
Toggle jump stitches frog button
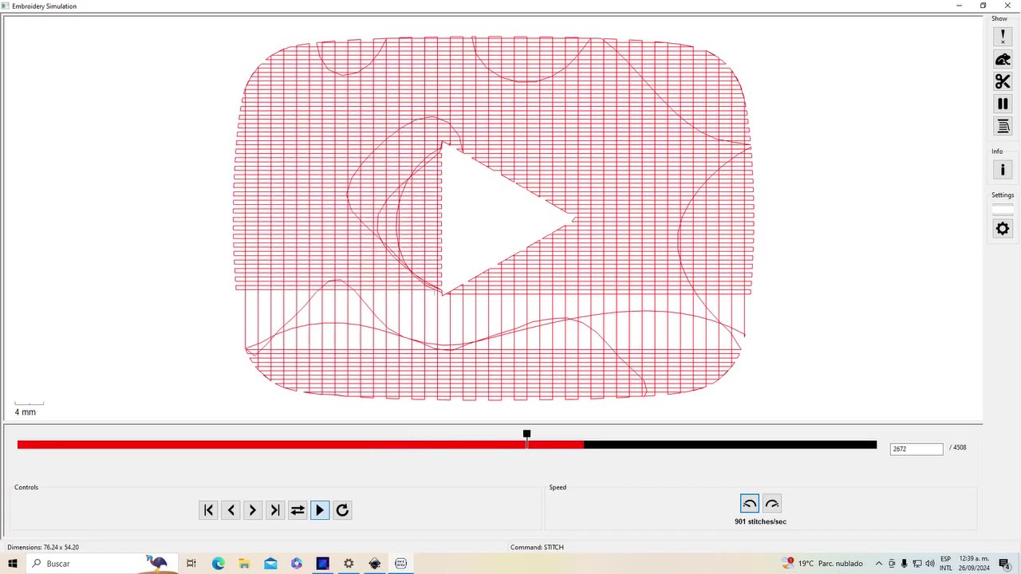pyautogui.click(x=1003, y=59)
